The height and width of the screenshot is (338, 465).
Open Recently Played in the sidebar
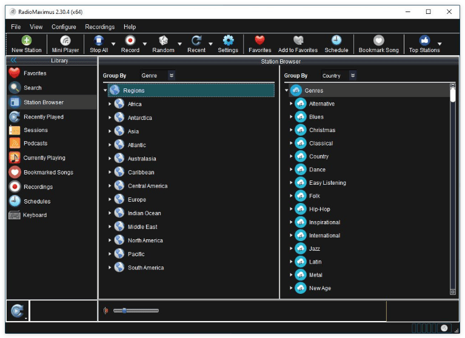52,117
